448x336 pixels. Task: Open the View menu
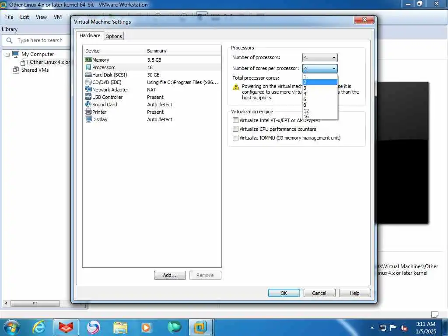click(x=42, y=17)
